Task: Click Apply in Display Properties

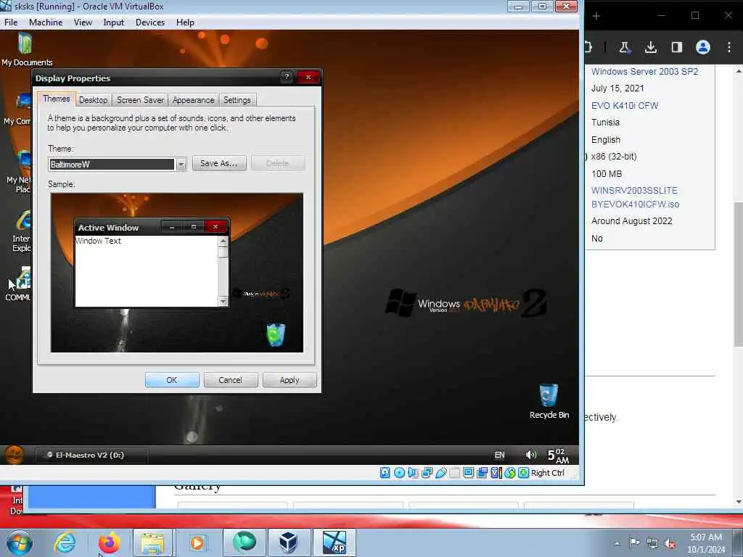Action: 289,380
